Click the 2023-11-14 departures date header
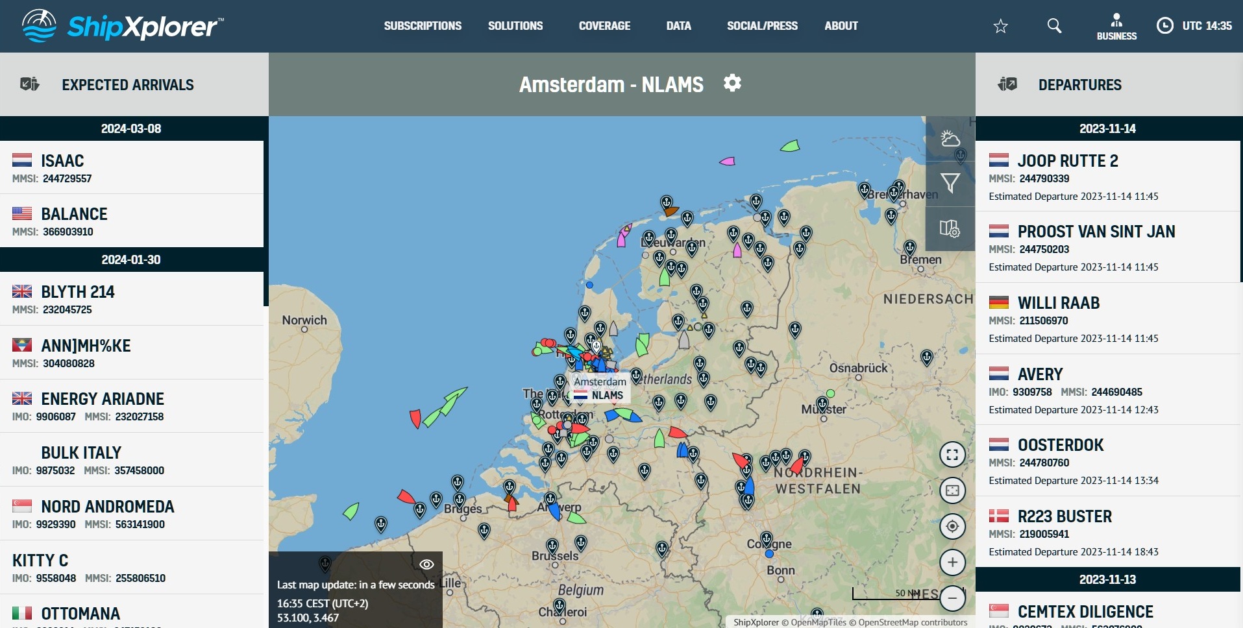The width and height of the screenshot is (1243, 628). pos(1107,128)
